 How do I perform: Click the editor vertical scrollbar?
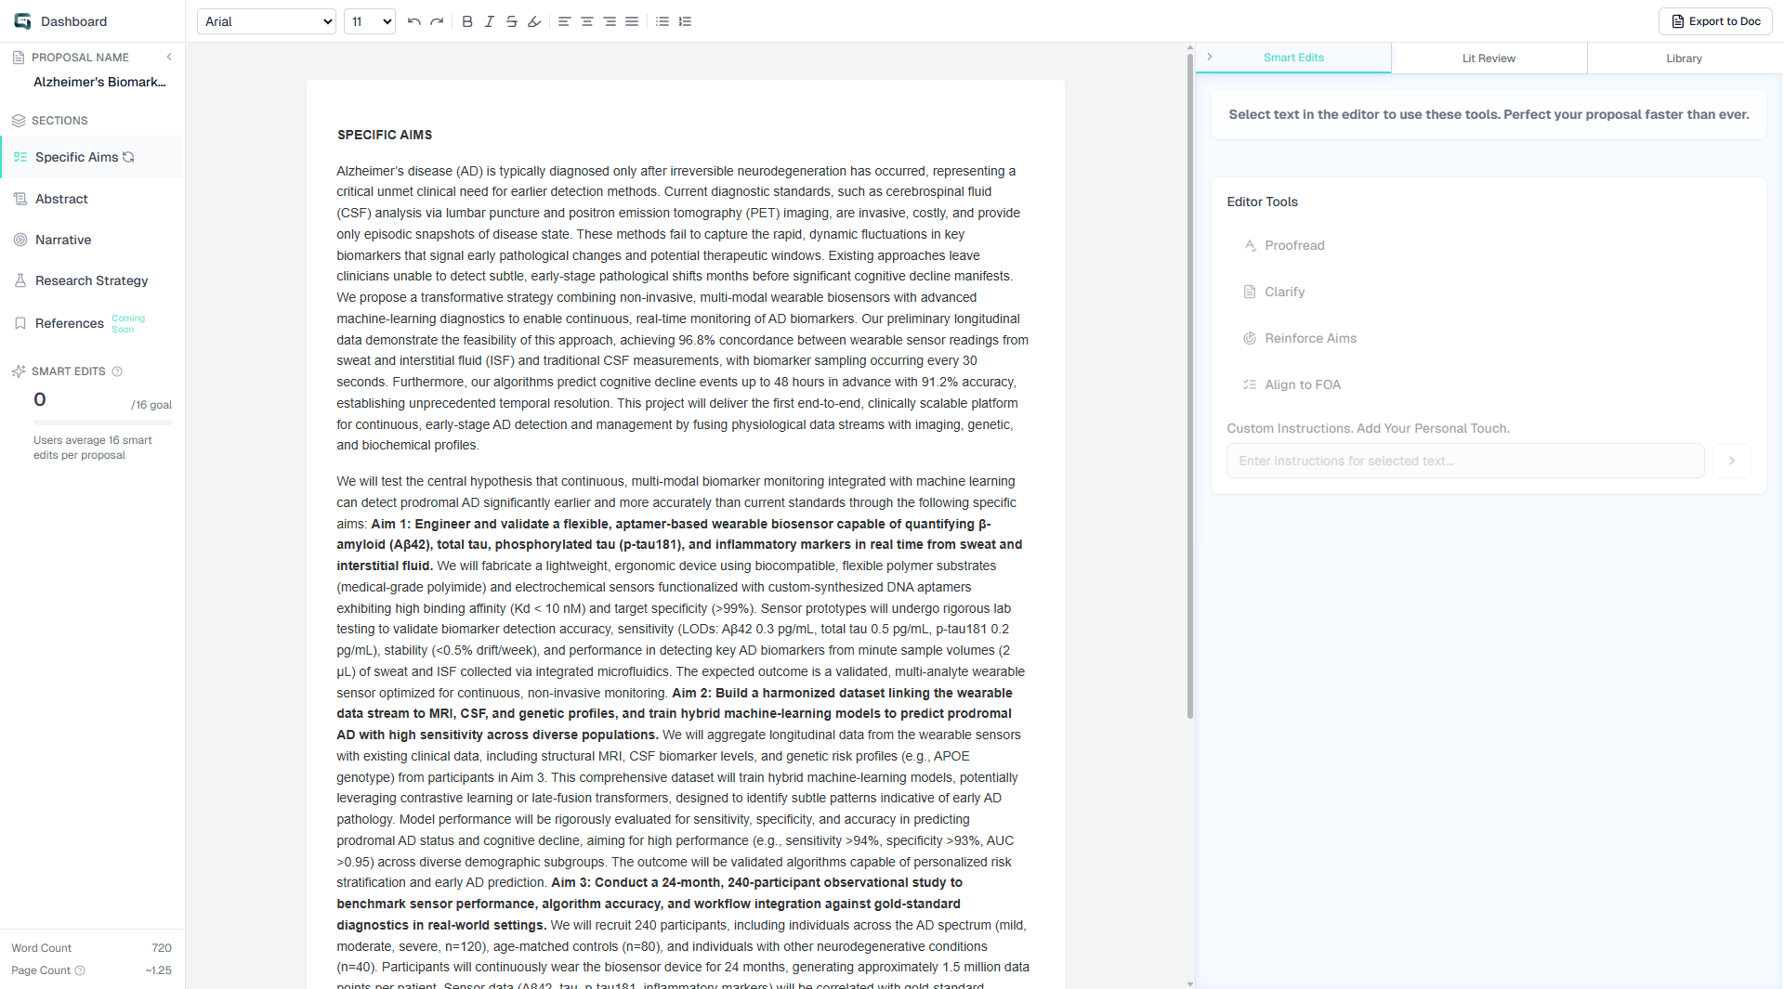point(1189,385)
